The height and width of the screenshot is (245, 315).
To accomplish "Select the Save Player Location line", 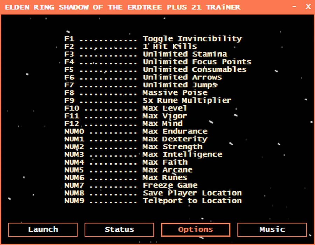I will click(153, 193).
